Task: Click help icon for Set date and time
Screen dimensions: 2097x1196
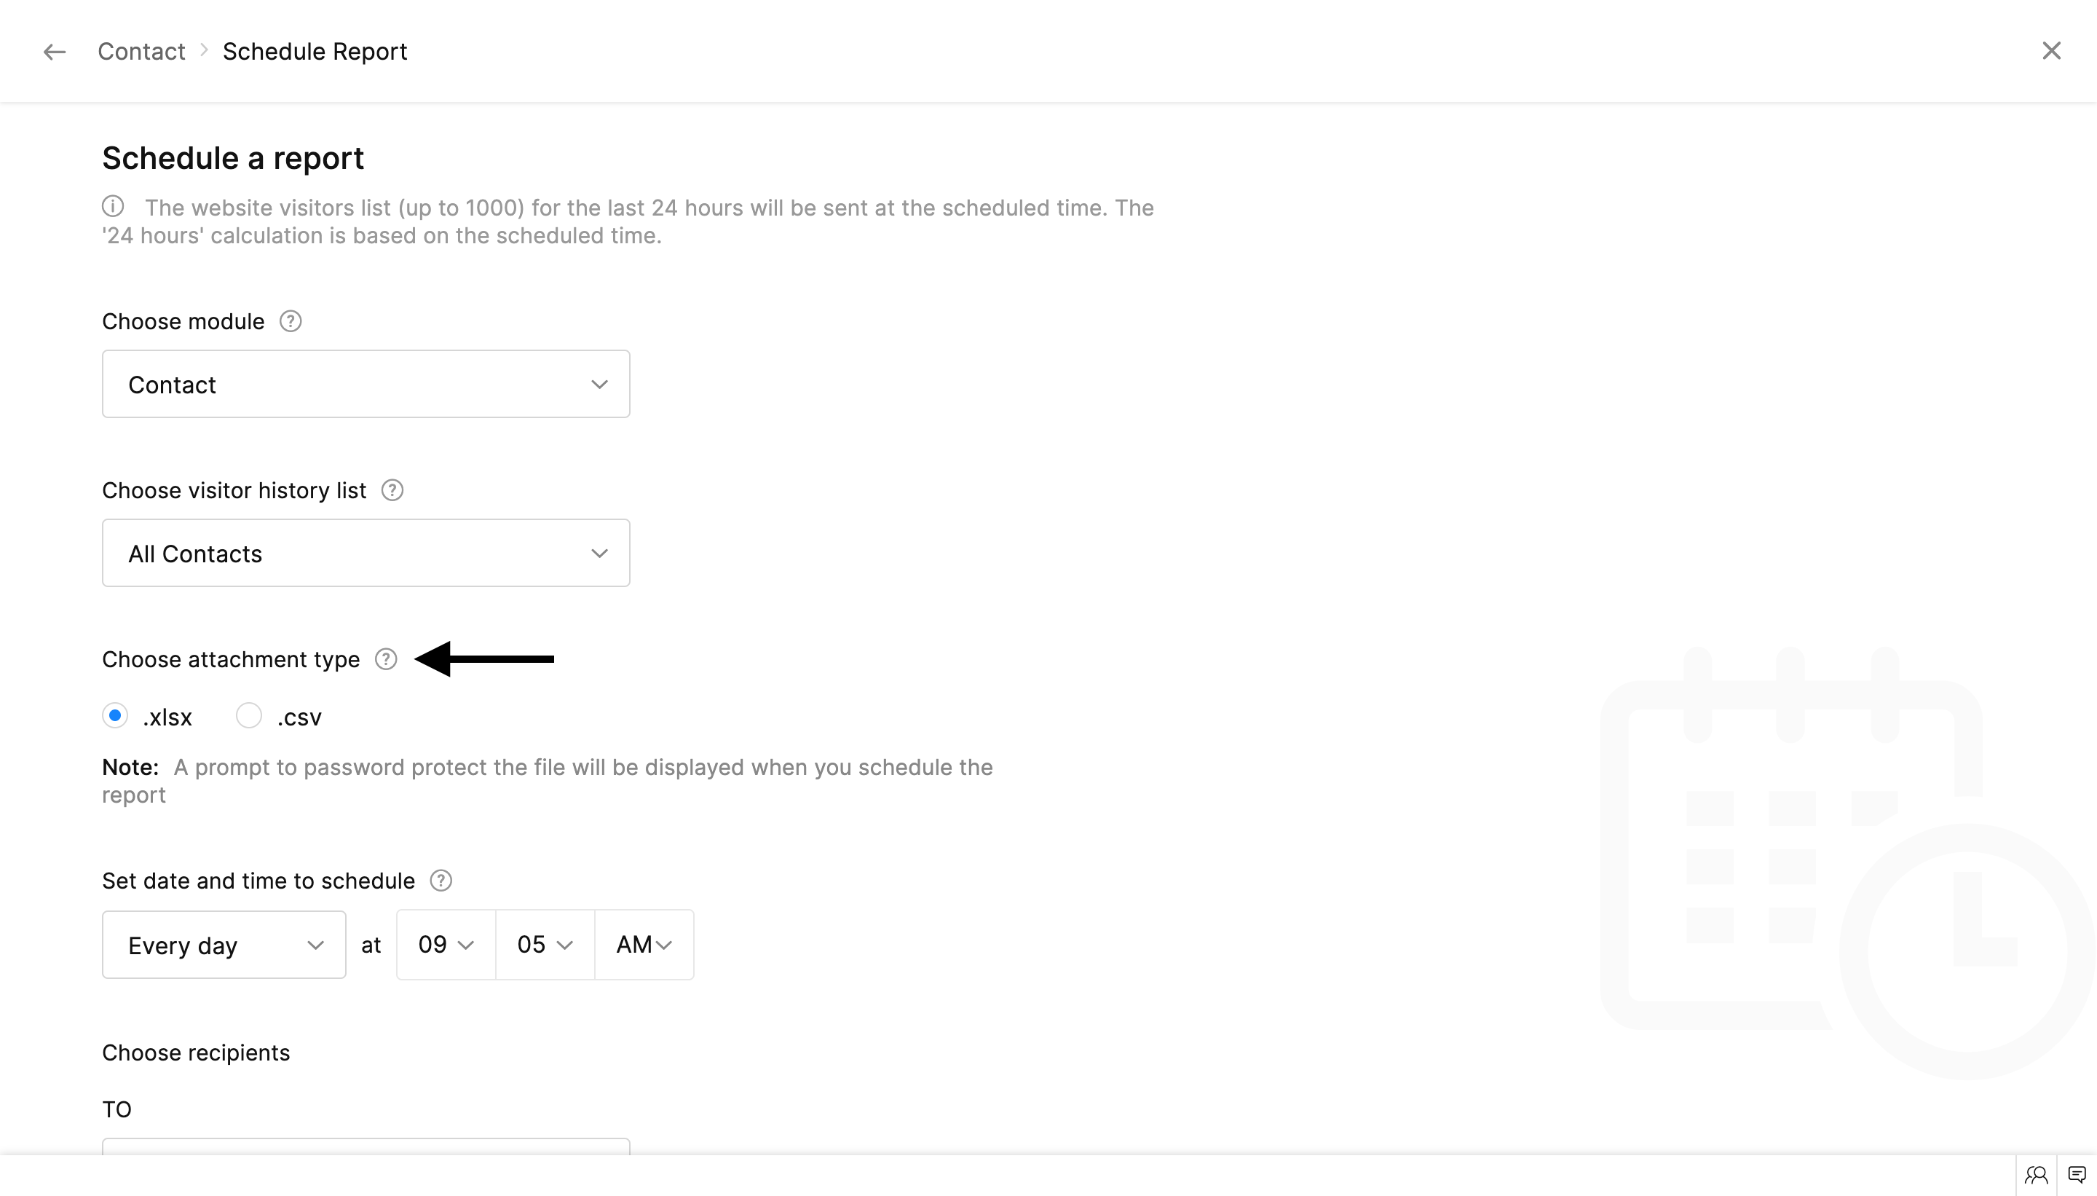Action: 441,881
